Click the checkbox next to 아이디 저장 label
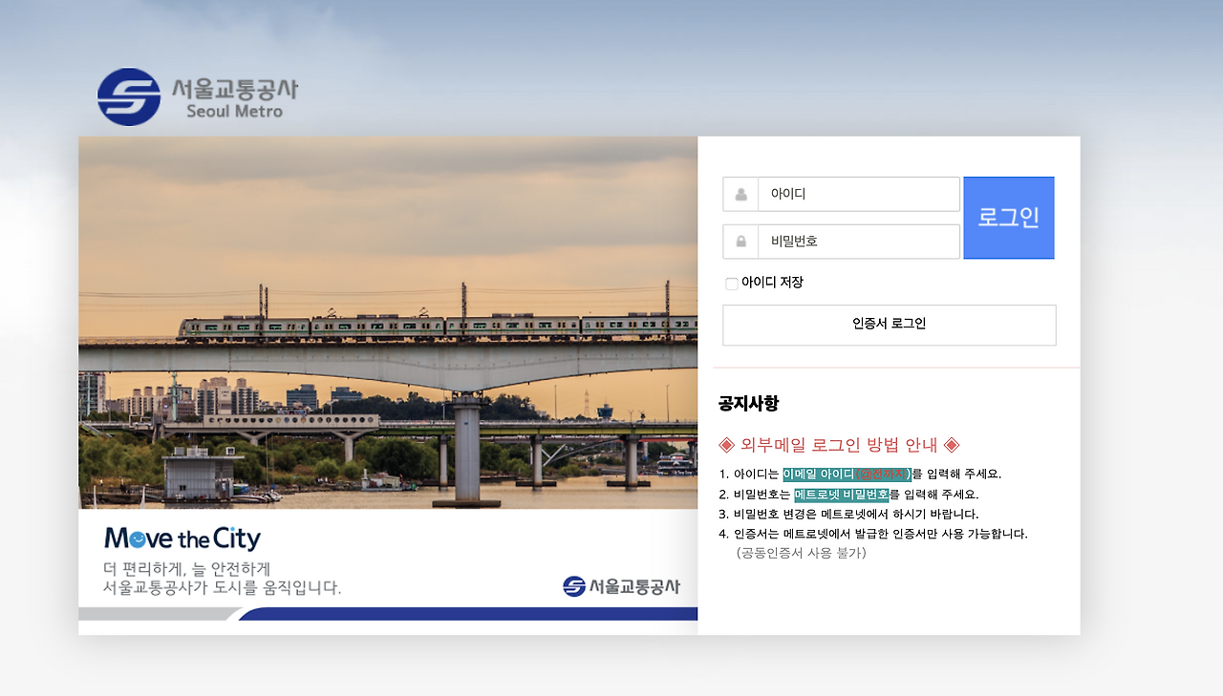The width and height of the screenshot is (1223, 696). [x=730, y=284]
